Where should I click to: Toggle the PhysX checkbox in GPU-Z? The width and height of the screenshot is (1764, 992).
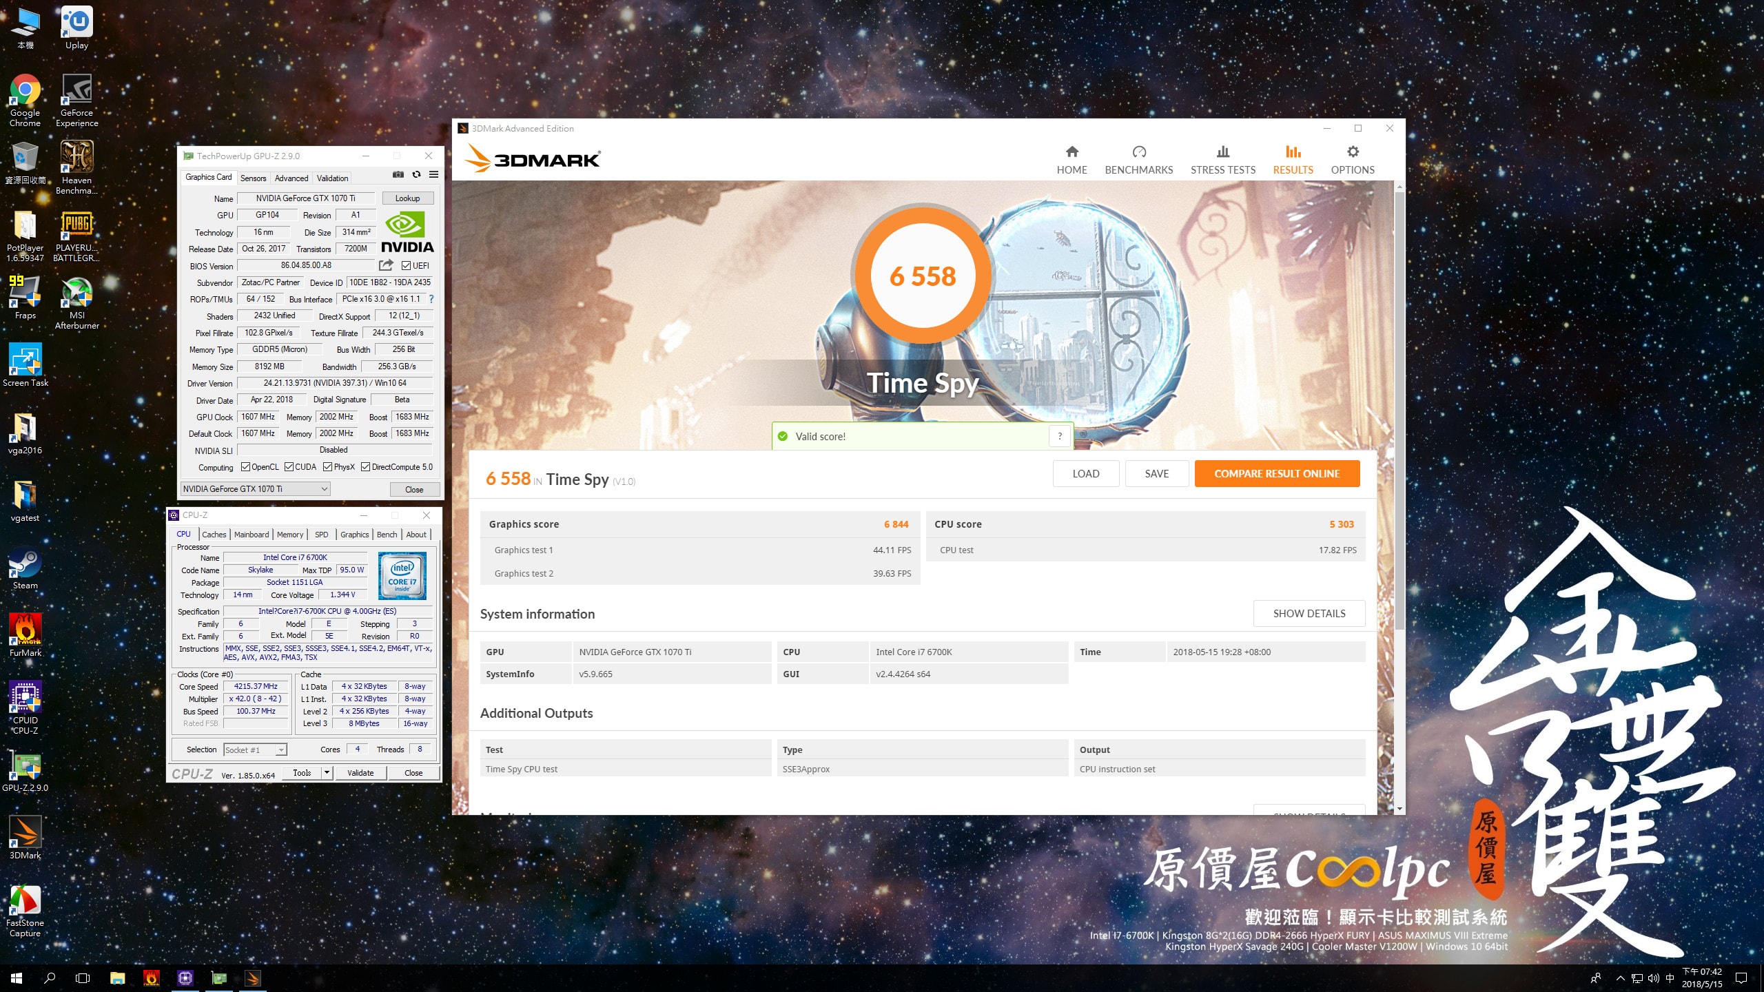click(x=328, y=467)
